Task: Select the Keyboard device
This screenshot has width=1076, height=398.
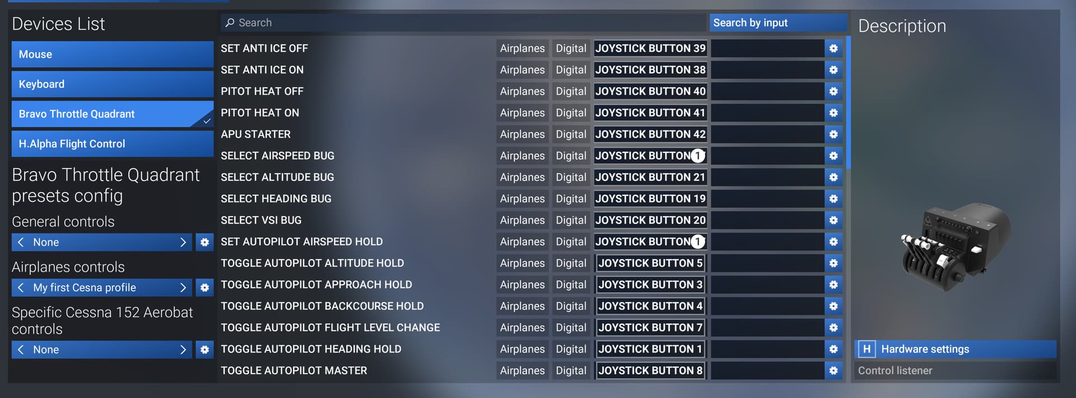Action: click(113, 84)
